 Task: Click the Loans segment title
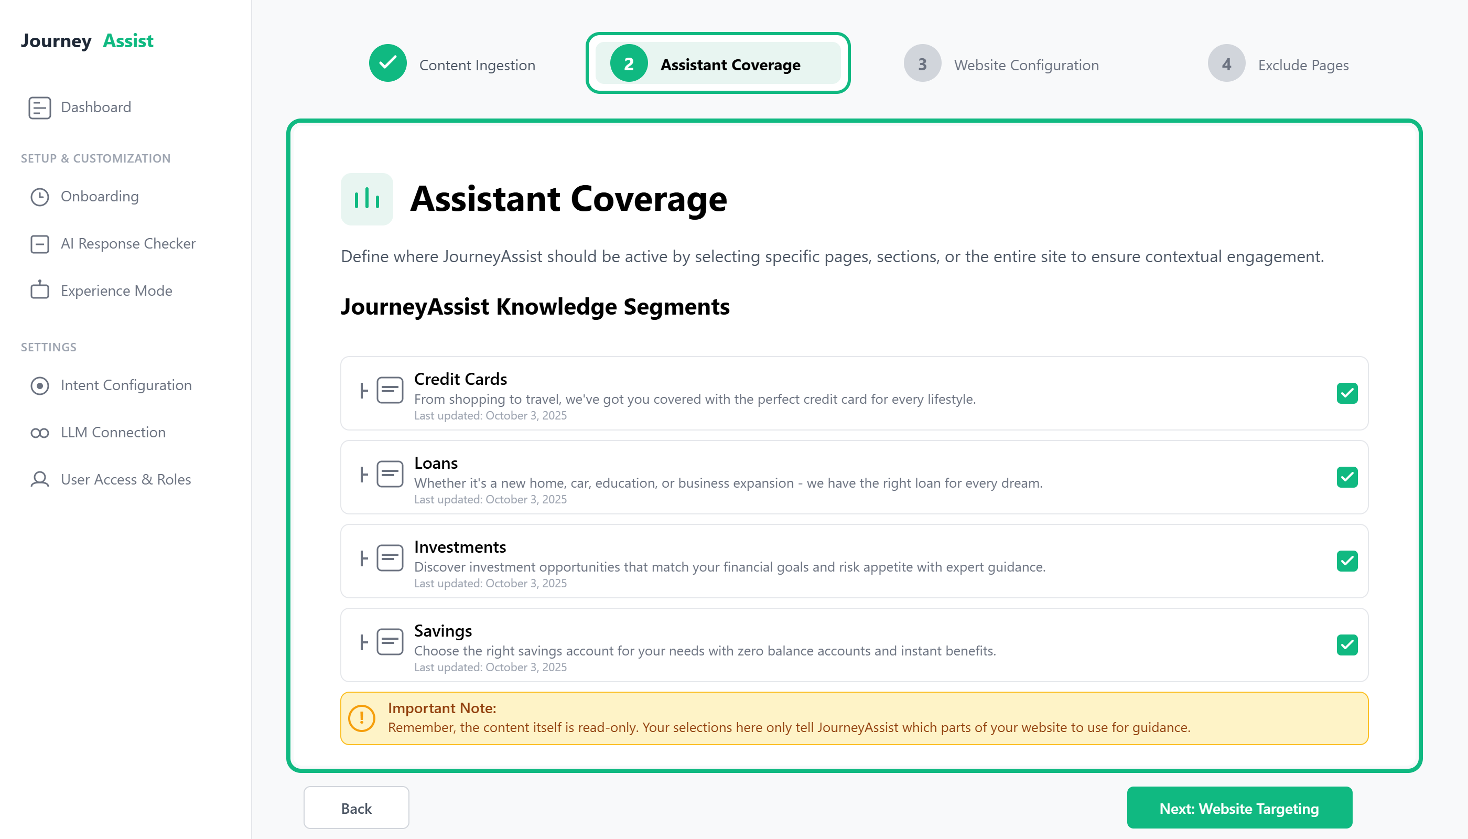436,464
